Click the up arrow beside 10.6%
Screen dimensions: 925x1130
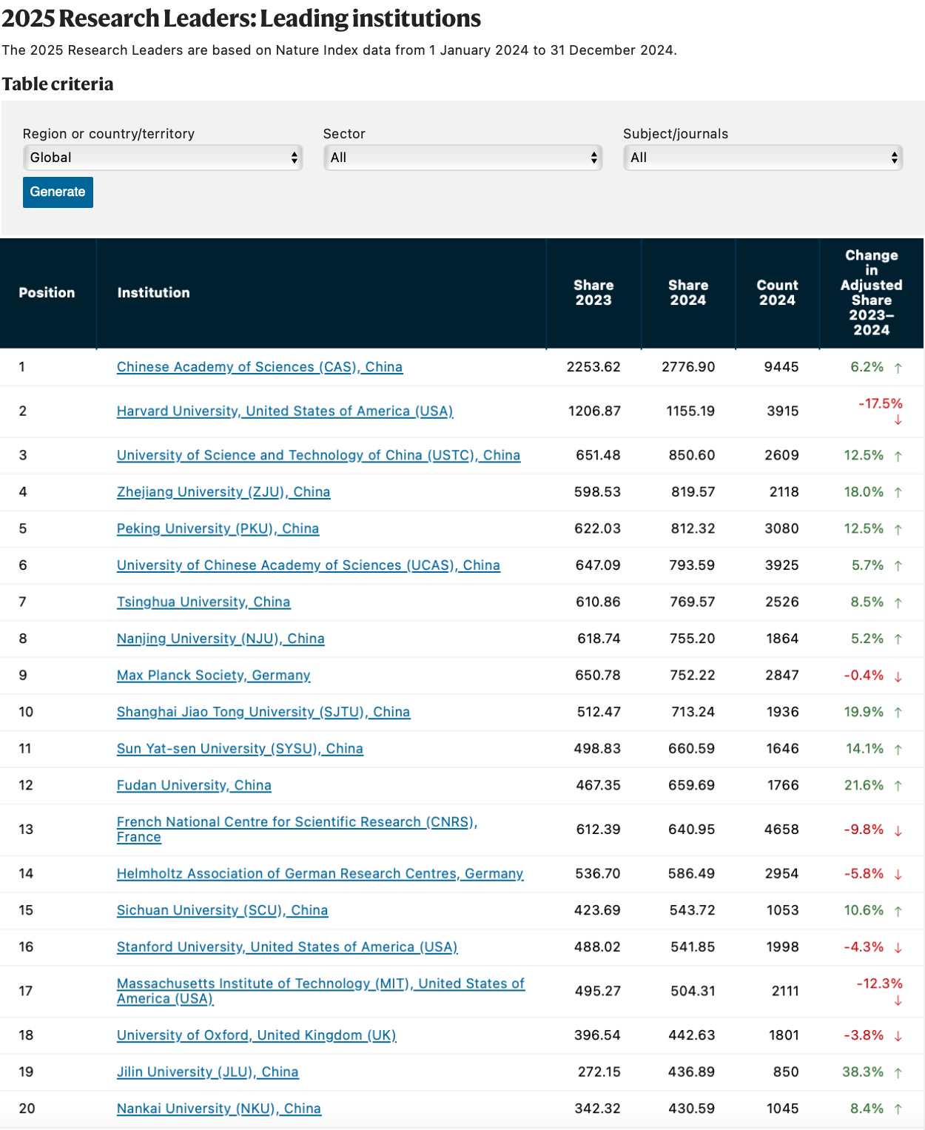tap(898, 911)
